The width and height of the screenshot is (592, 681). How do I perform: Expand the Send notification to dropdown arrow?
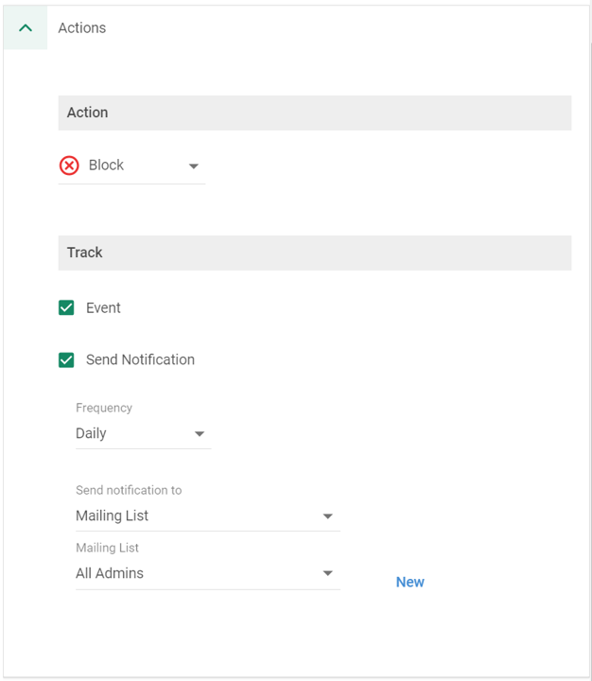click(x=328, y=516)
